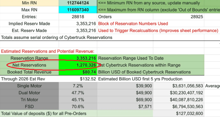Select the FSD percentage cell 70.6%
220x117 pixels.
tap(78, 106)
